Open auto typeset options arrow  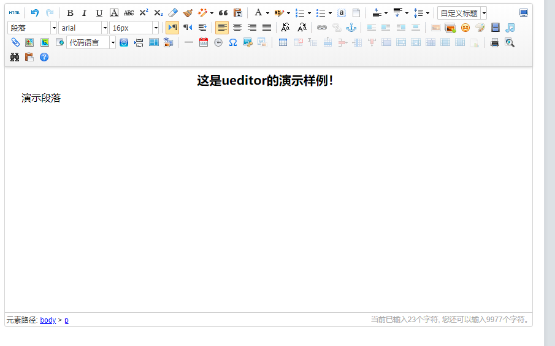tap(212, 13)
